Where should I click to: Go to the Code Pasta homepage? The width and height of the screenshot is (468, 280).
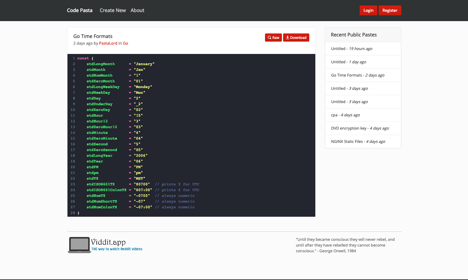pos(80,10)
